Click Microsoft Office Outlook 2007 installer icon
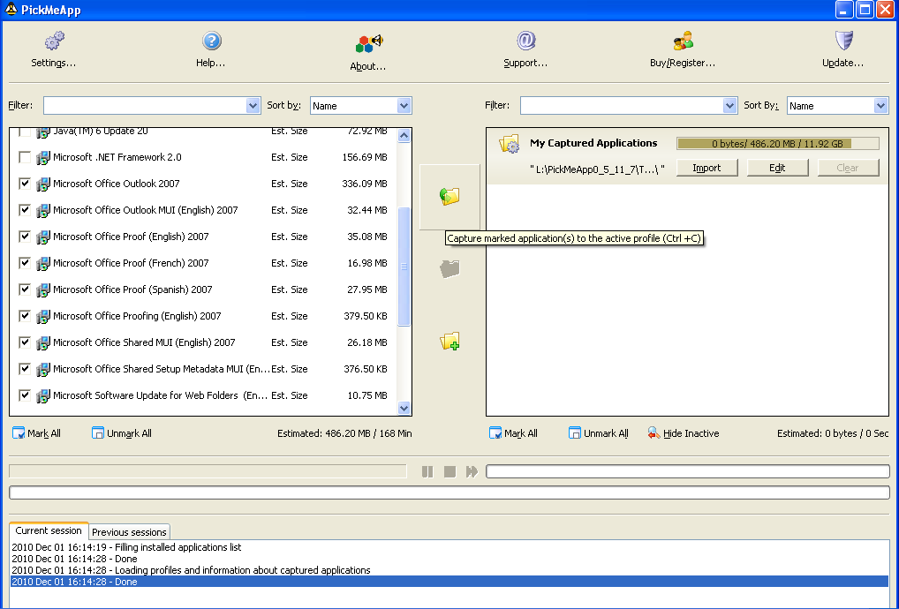 42,184
